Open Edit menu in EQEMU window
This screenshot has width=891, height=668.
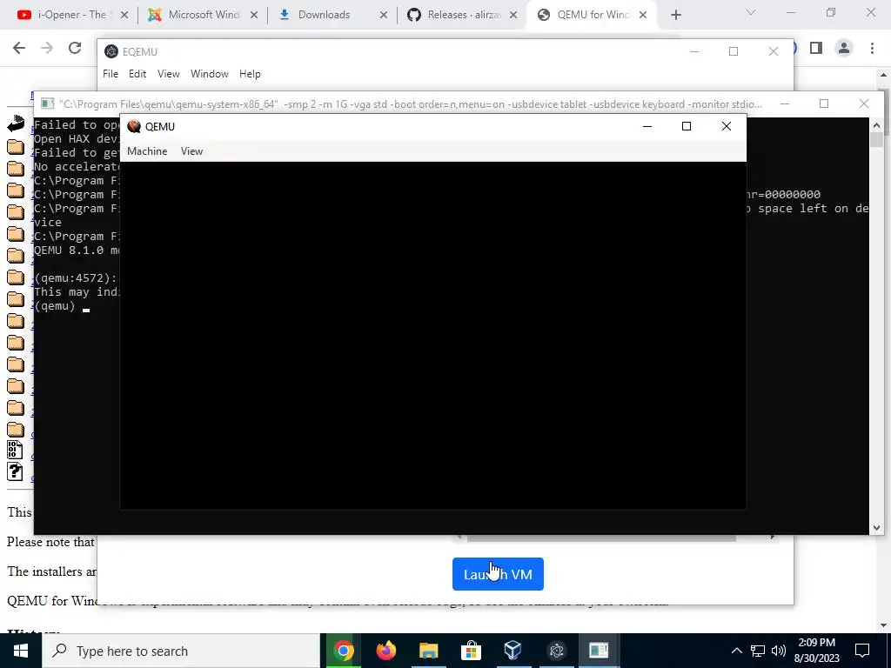point(137,74)
